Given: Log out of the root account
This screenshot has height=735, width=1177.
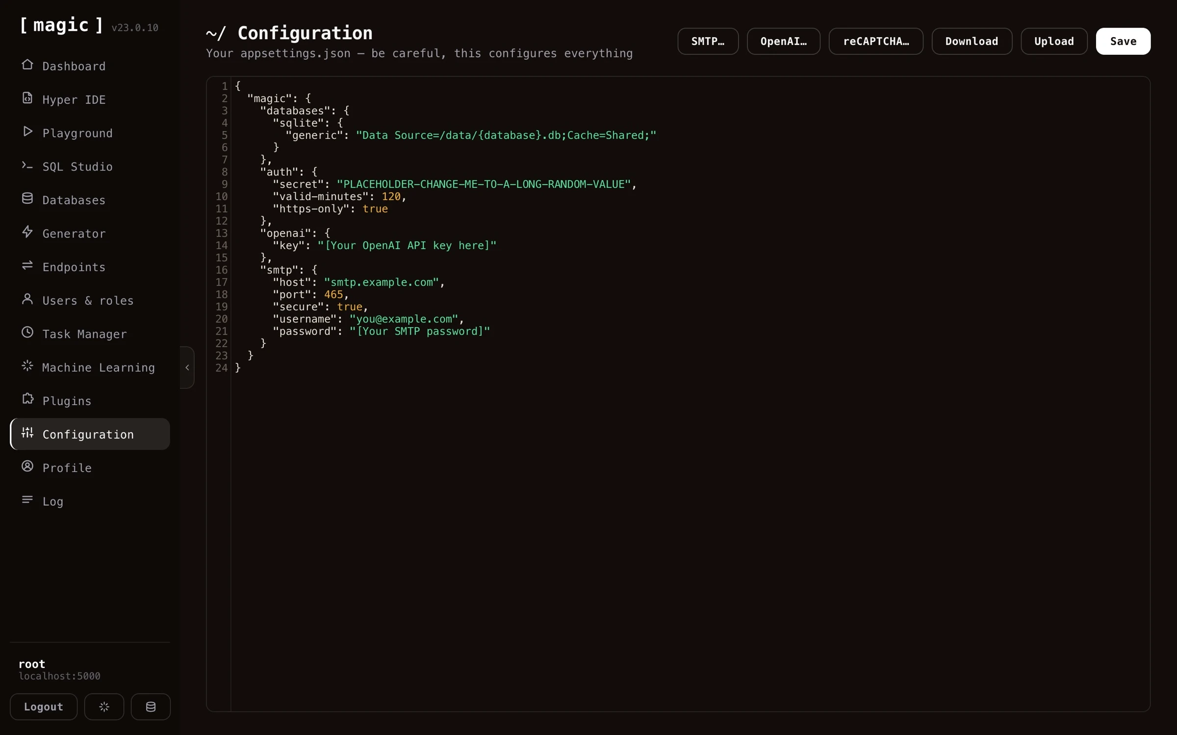Looking at the screenshot, I should (44, 707).
